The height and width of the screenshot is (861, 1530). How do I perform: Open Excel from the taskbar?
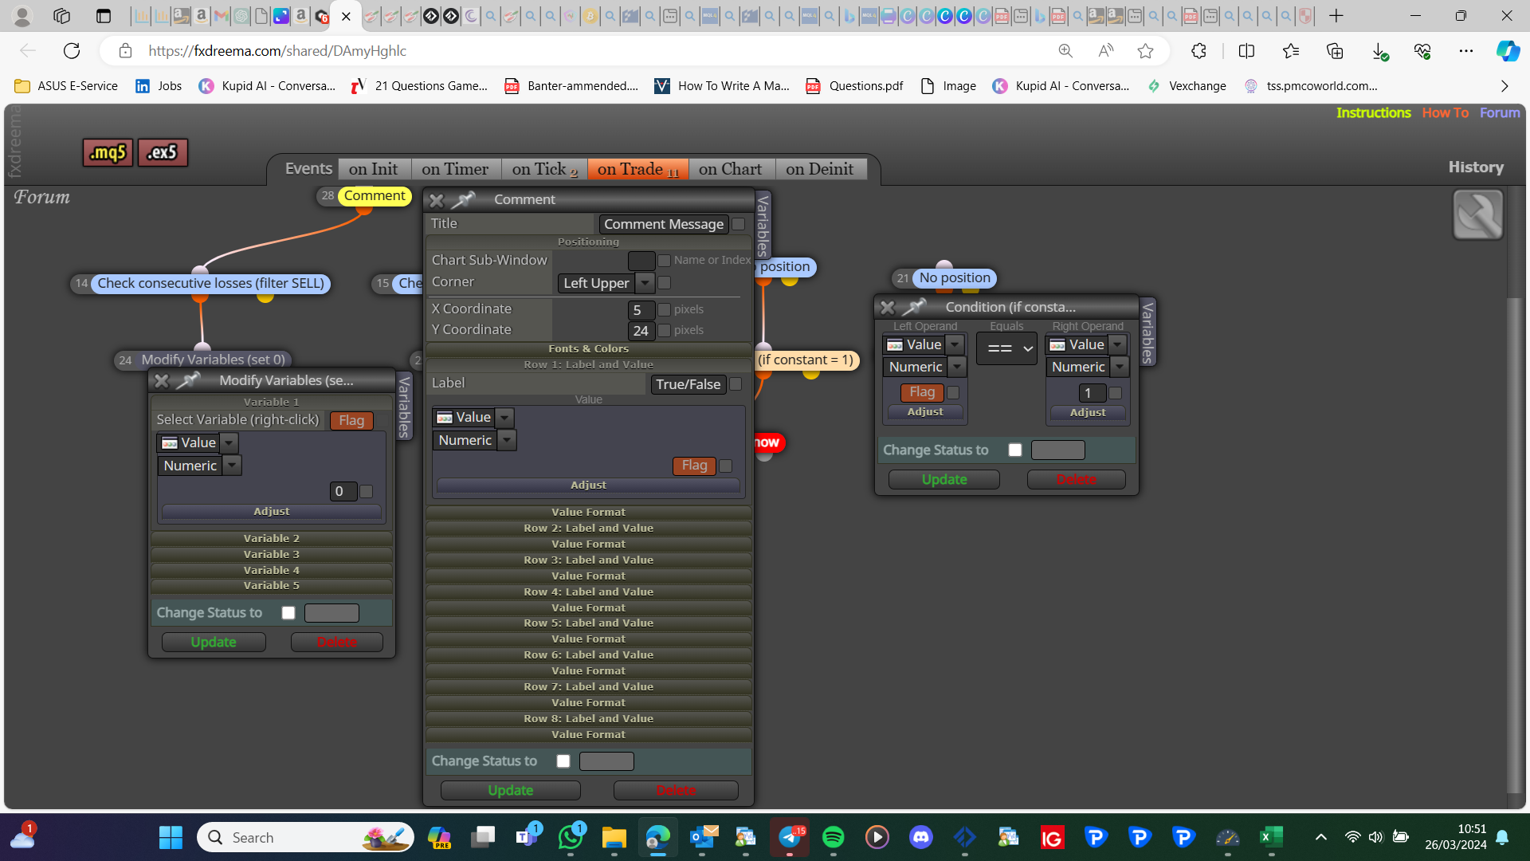[1271, 837]
